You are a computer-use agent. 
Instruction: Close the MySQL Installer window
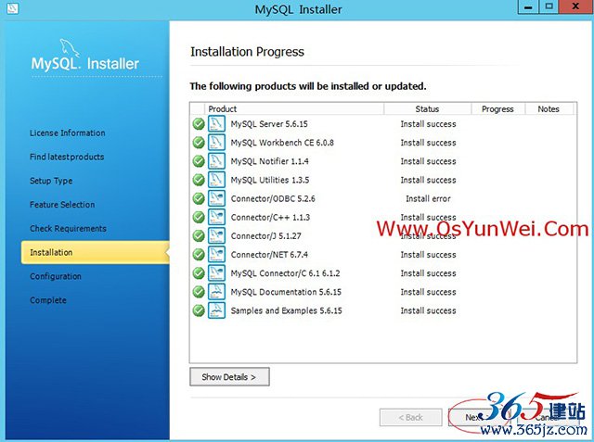coord(575,6)
